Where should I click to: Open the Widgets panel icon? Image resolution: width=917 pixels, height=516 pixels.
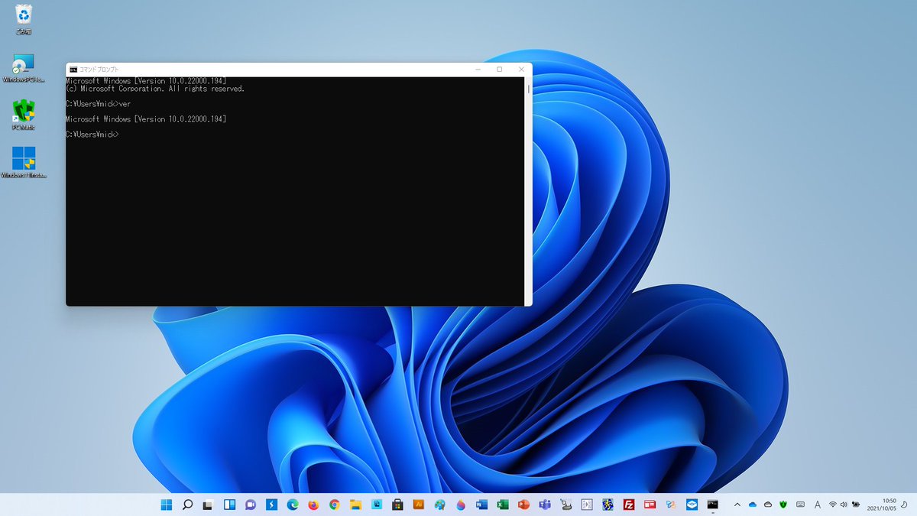(x=229, y=505)
